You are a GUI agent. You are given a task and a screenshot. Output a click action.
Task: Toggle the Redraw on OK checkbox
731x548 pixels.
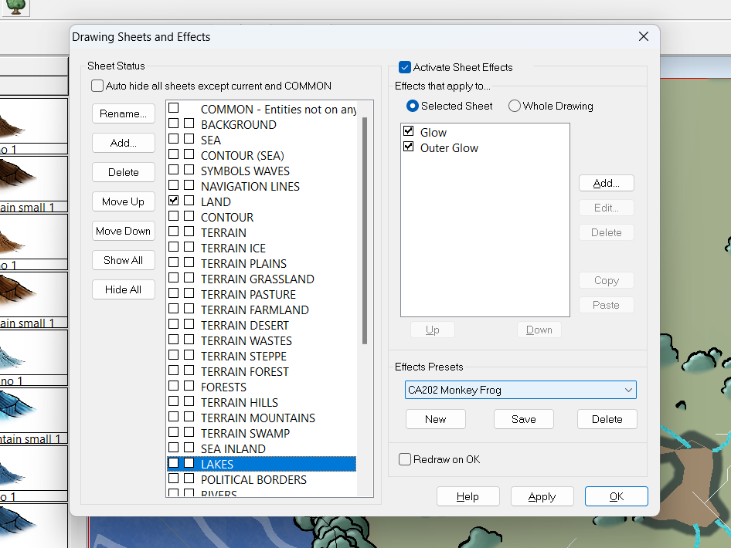(405, 459)
